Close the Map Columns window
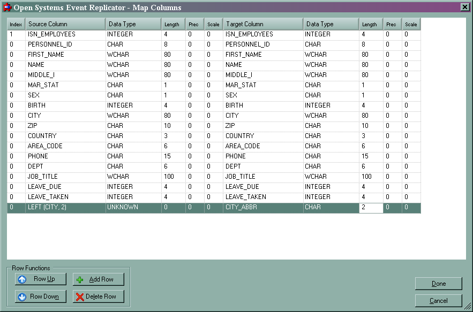This screenshot has width=473, height=312. (x=464, y=7)
